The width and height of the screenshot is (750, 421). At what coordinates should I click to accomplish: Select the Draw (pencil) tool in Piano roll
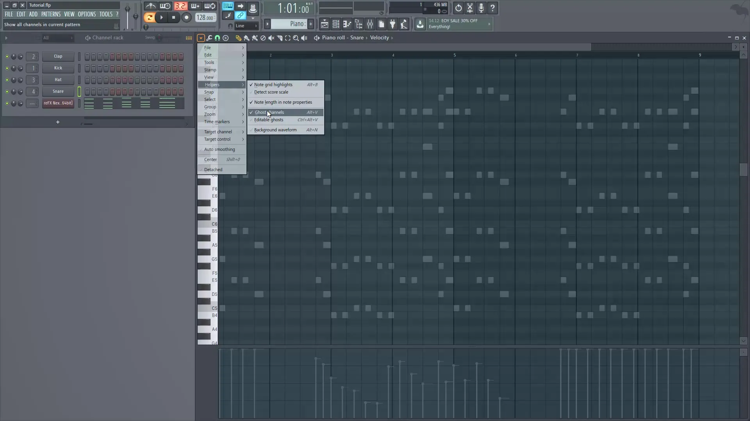(x=239, y=38)
